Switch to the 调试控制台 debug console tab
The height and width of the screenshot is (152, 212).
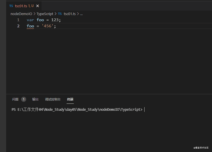pos(53,99)
